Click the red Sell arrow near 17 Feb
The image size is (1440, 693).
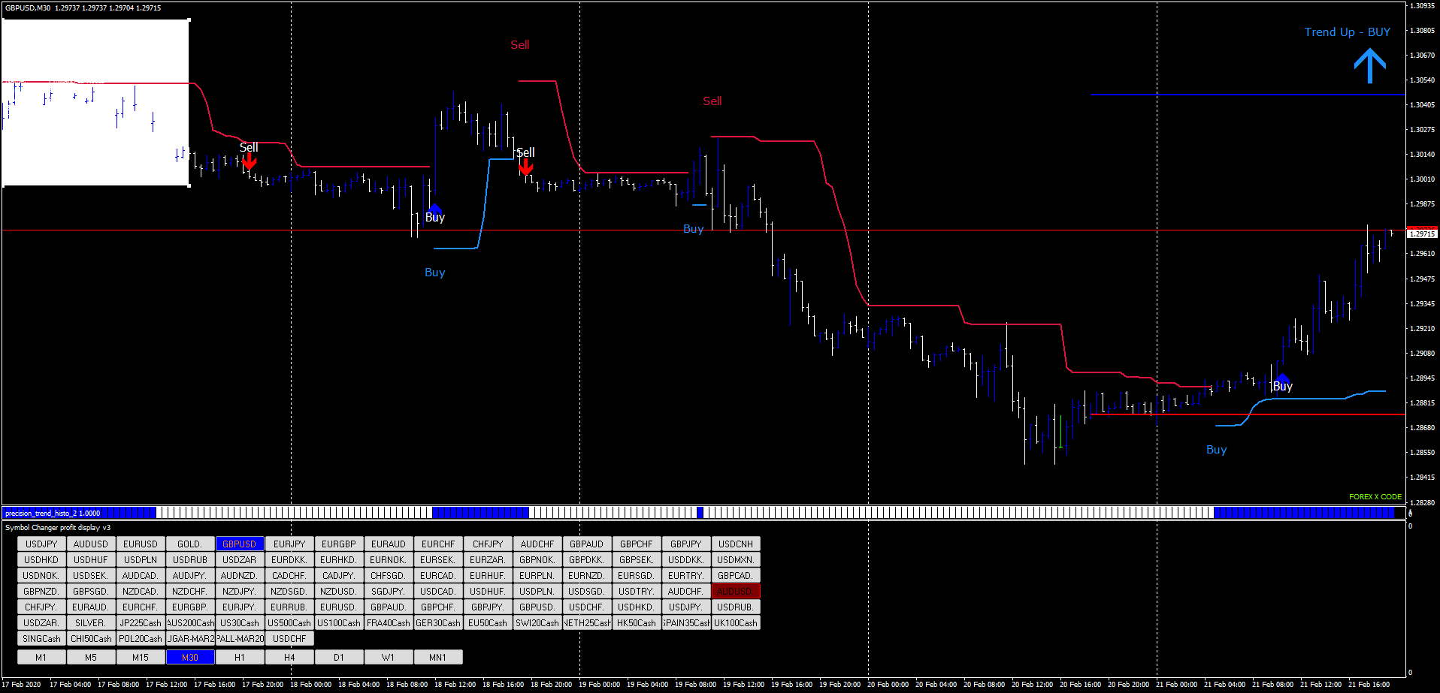[x=249, y=159]
